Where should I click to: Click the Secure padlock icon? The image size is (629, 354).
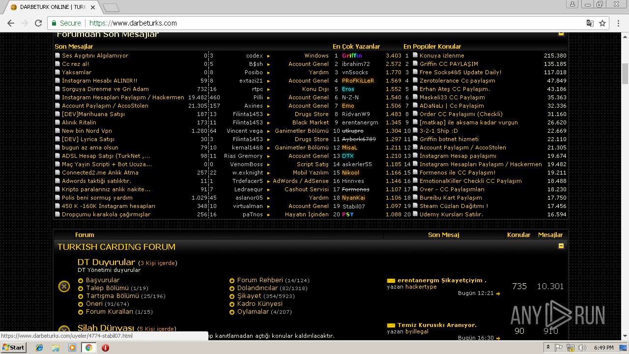(54, 23)
